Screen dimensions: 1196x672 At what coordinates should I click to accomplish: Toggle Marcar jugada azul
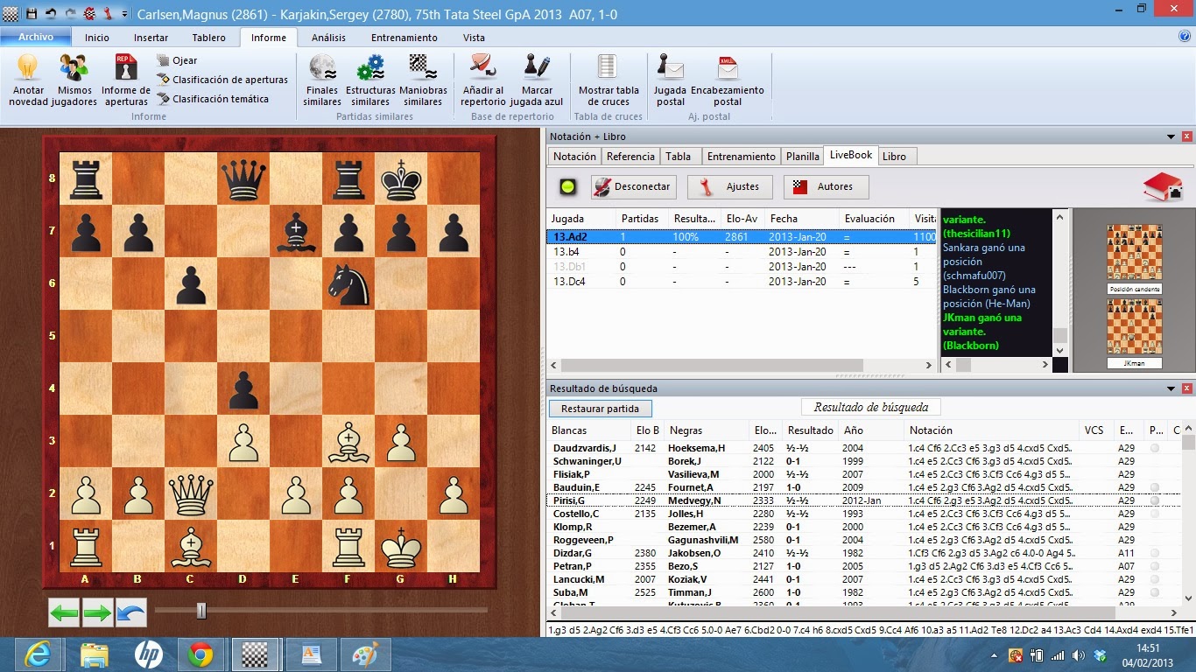[x=535, y=79]
